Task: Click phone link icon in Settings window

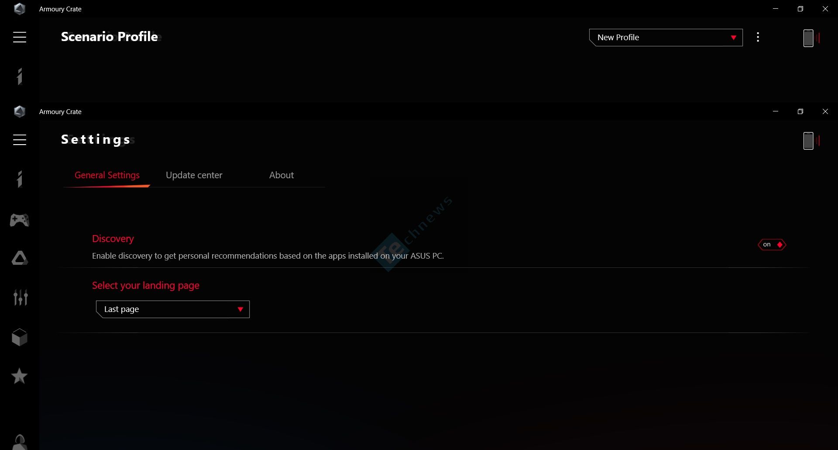Action: tap(811, 141)
